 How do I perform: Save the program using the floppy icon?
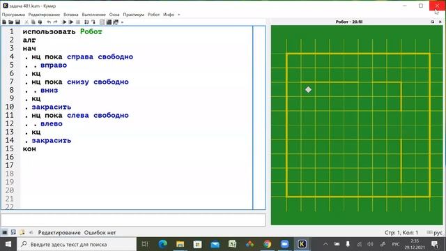pyautogui.click(x=17, y=22)
